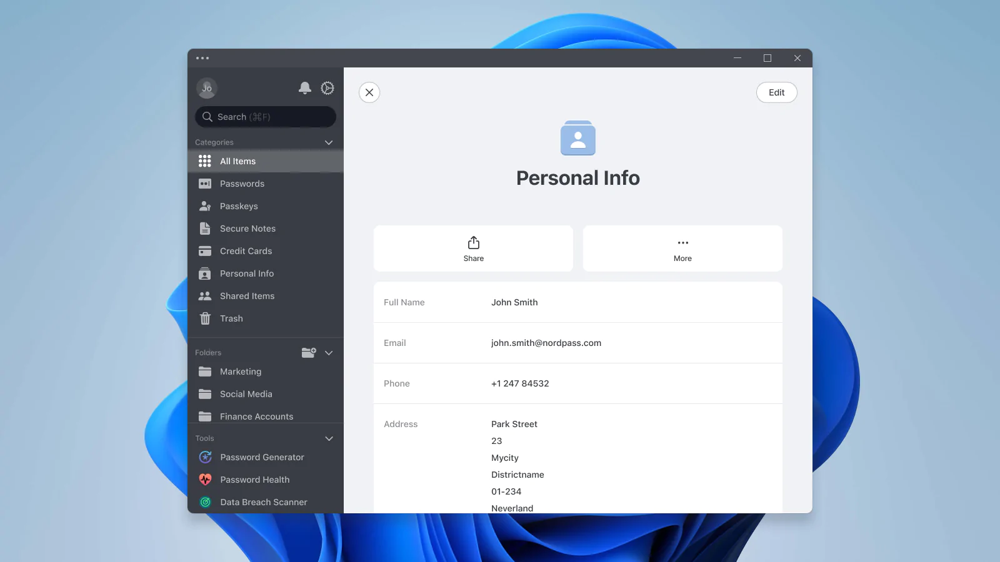The image size is (1000, 562).
Task: Open the Finance Accounts folder
Action: point(266,415)
